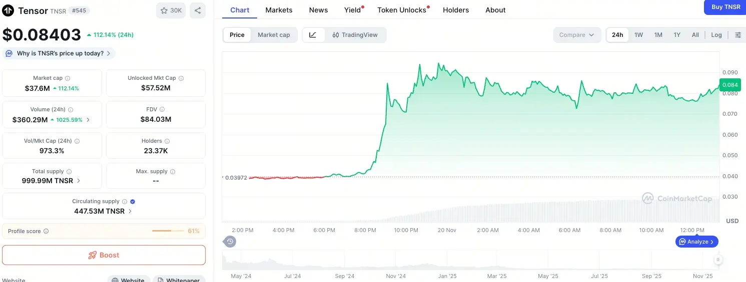The height and width of the screenshot is (282, 746).
Task: Toggle chart to Market cap view
Action: click(274, 35)
